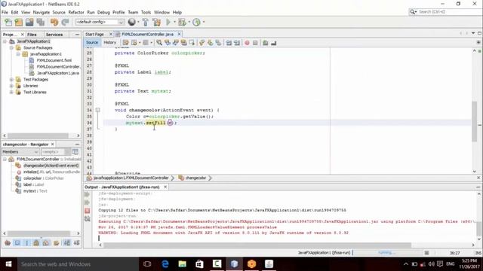This screenshot has height=271, width=483.
Task: Switch to the Files tab
Action: (x=32, y=35)
